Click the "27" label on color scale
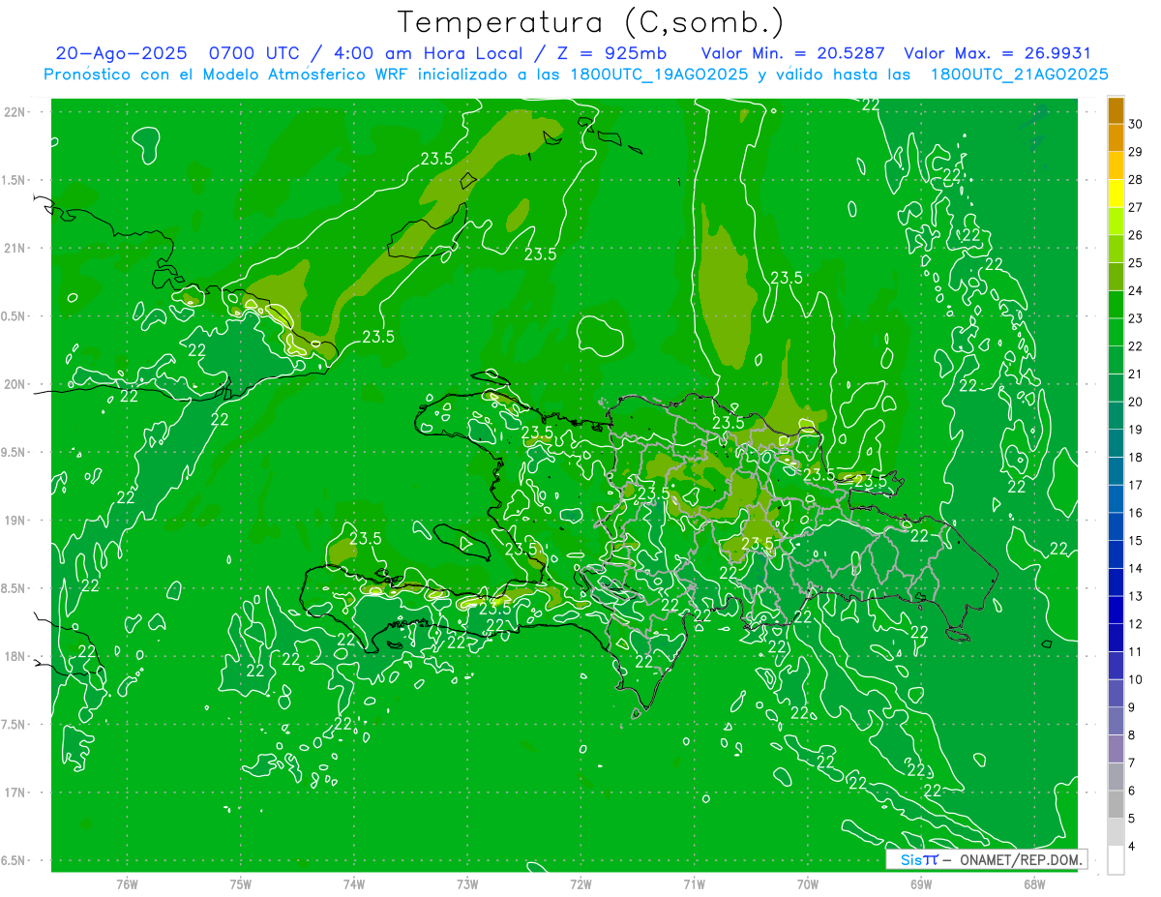Screen dimensions: 1161x897 pos(1136,208)
